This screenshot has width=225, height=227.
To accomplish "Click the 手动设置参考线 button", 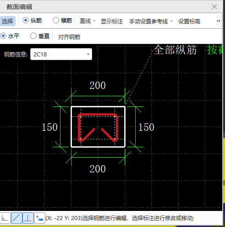I will 148,22.
